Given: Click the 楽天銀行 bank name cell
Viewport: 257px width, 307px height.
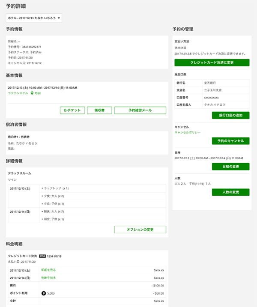Looking at the screenshot, I should point(211,83).
